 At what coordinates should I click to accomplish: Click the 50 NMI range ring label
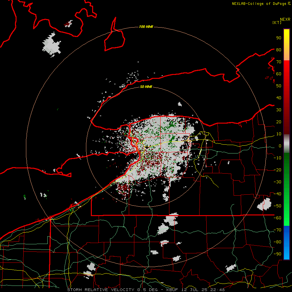pos(146,87)
